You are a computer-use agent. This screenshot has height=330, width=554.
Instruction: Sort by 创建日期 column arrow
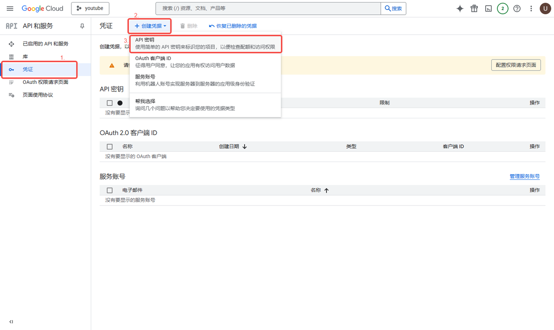(245, 146)
